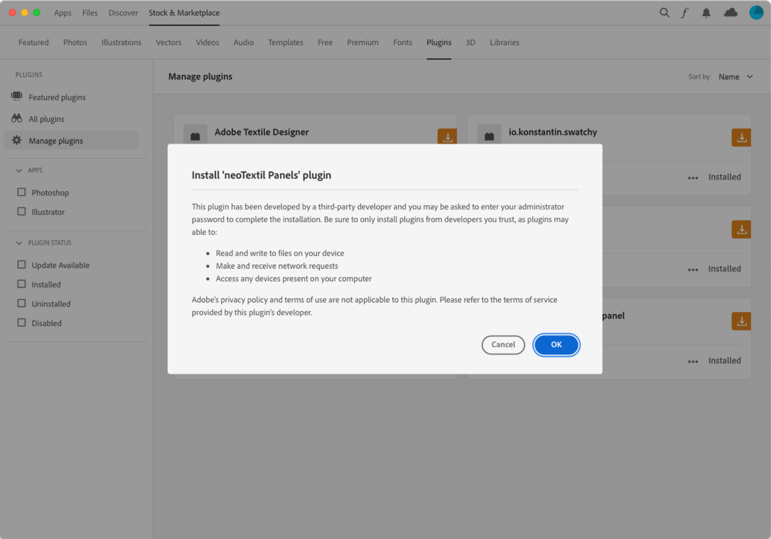This screenshot has height=539, width=771.
Task: Select the Plugins category tab
Action: point(439,42)
